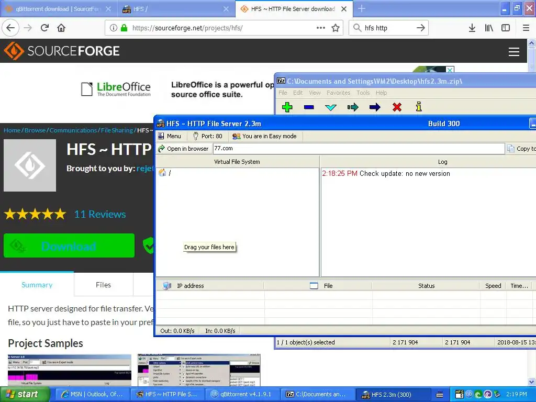The width and height of the screenshot is (536, 402).
Task: Click the IP address column header
Action: (210, 286)
